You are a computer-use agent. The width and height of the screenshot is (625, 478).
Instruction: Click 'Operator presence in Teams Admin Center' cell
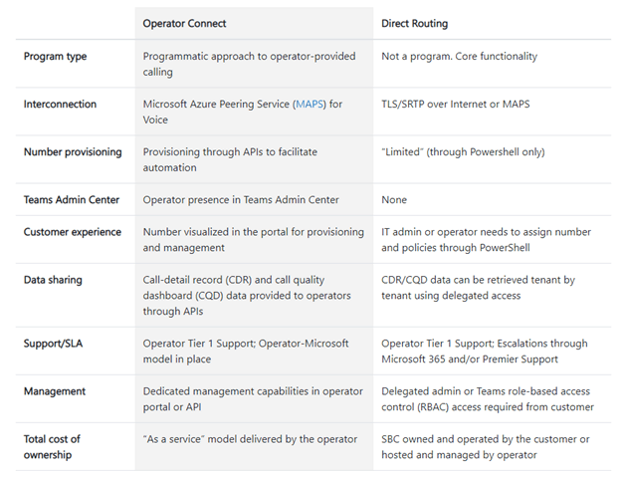pyautogui.click(x=241, y=200)
